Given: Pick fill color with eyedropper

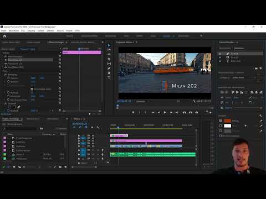Looking at the screenshot, I should coord(260,121).
